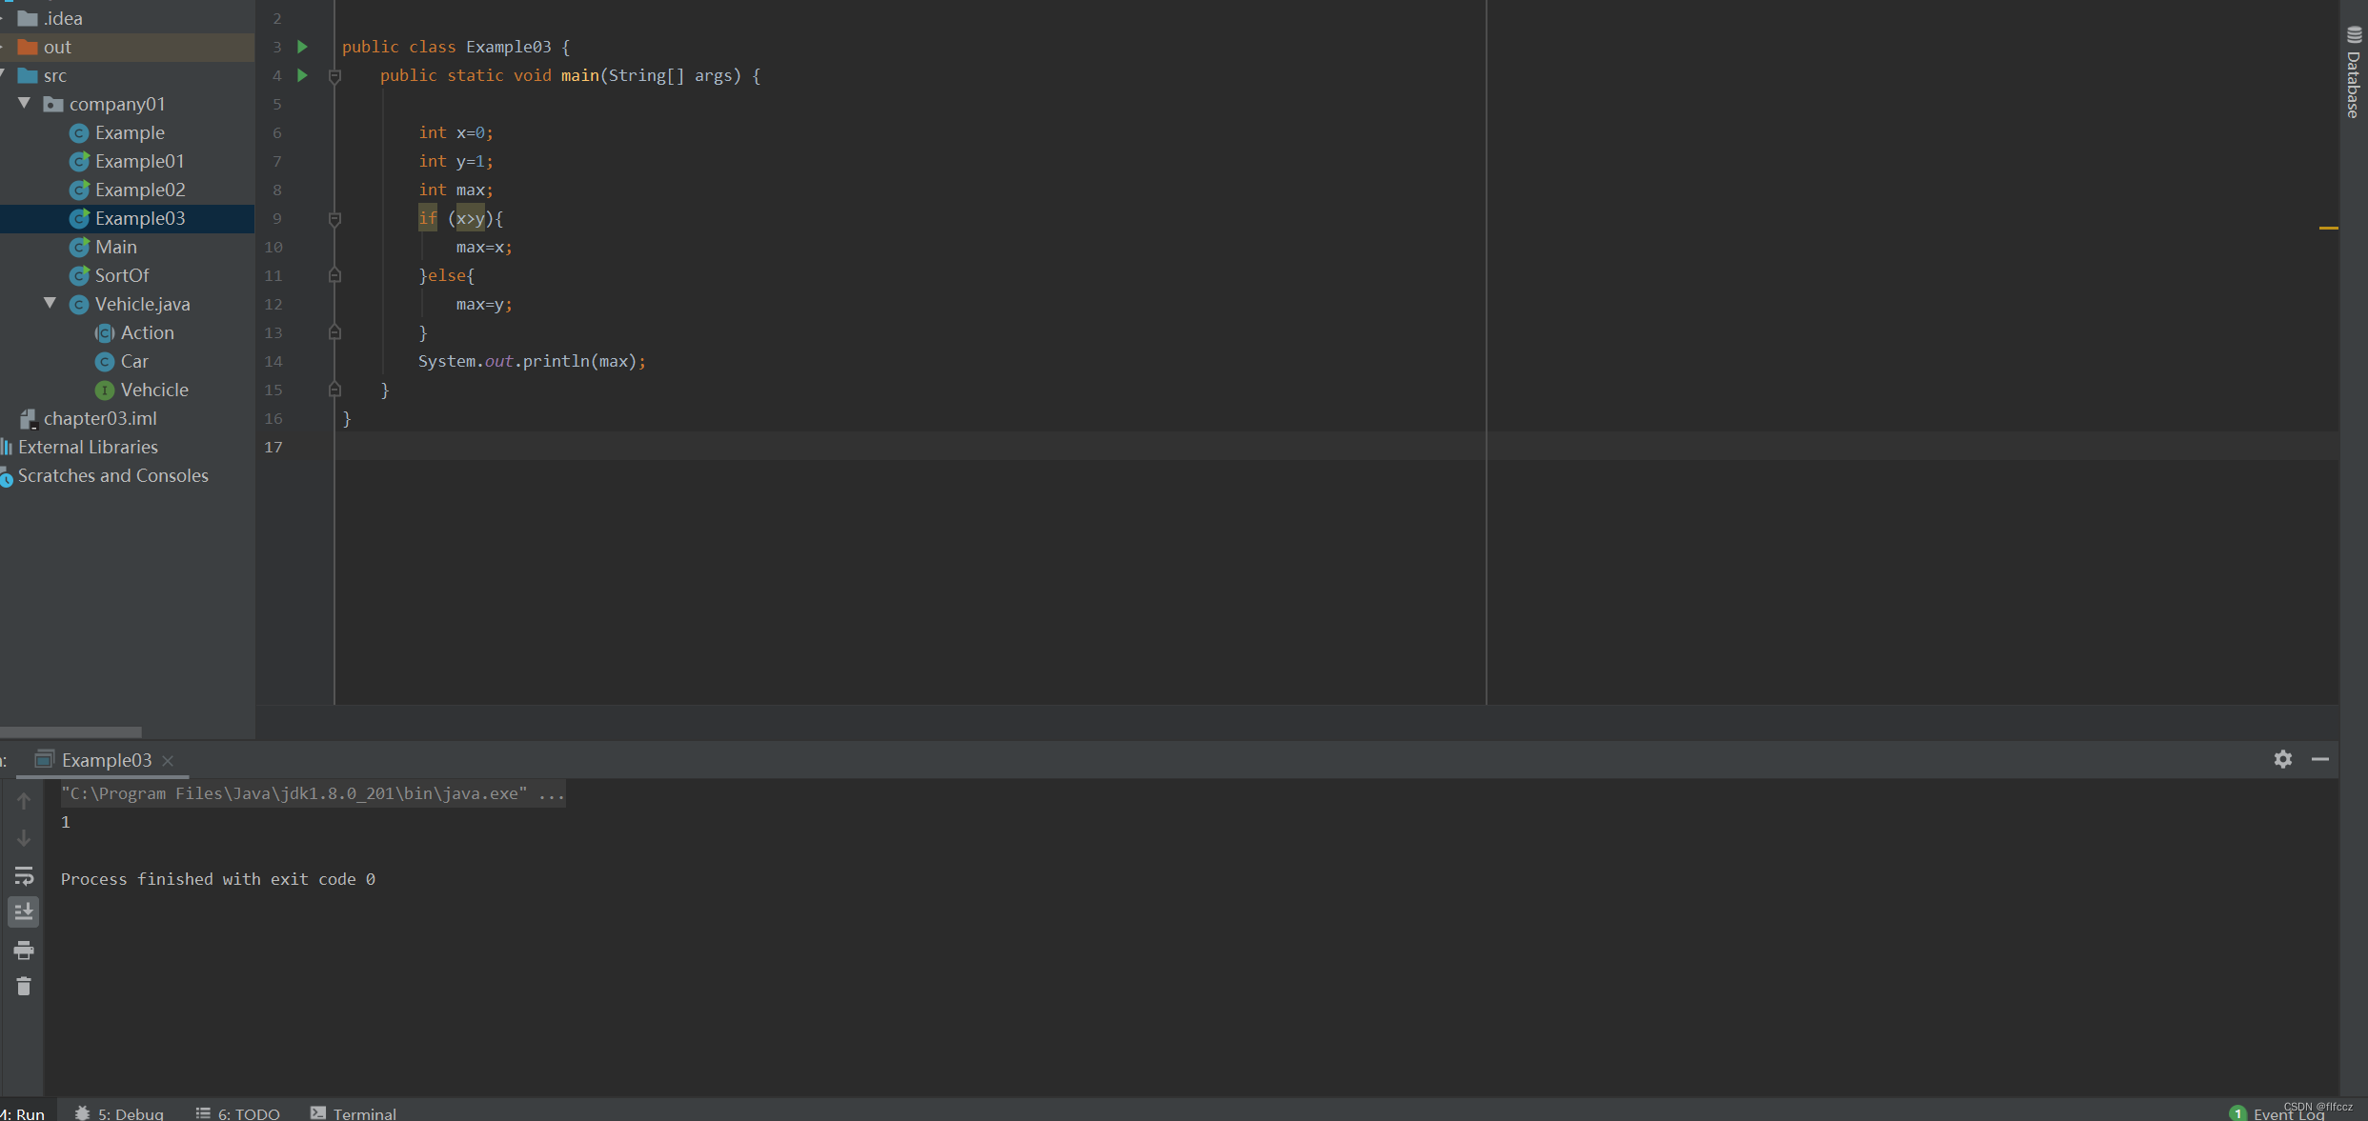Image resolution: width=2368 pixels, height=1121 pixels.
Task: Open the 6: TODO tool window
Action: [x=236, y=1112]
